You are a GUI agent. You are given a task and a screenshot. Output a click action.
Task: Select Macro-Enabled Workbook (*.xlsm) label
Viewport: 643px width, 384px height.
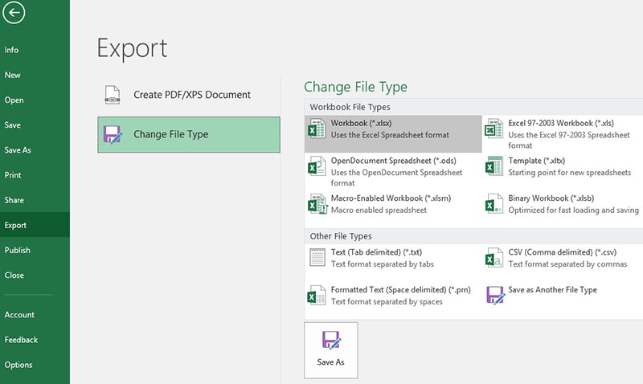pyautogui.click(x=391, y=198)
